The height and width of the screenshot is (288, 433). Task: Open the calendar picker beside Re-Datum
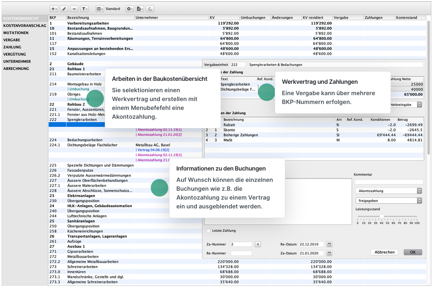(x=329, y=244)
